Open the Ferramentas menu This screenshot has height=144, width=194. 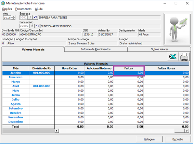pyautogui.click(x=23, y=9)
